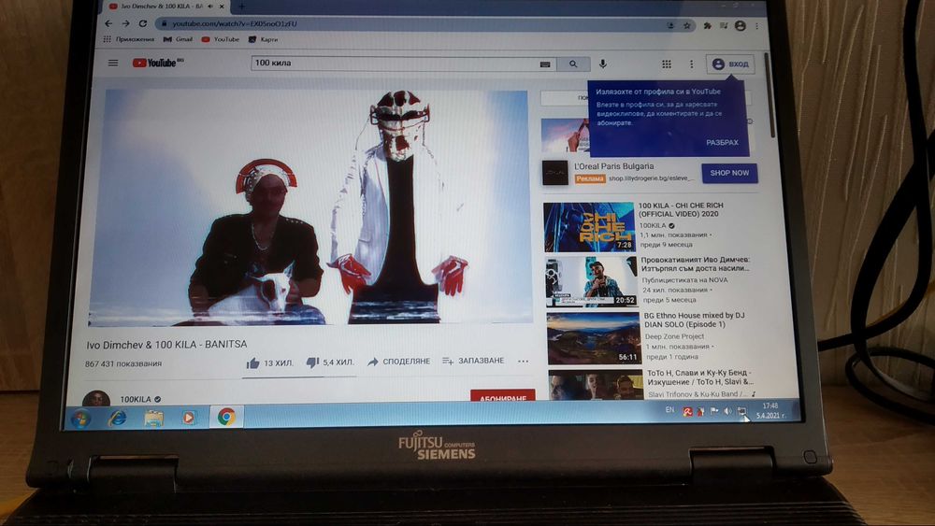Open Провокативният Иво Димчев video thumbnail
Screen dimensions: 935x526
591,282
